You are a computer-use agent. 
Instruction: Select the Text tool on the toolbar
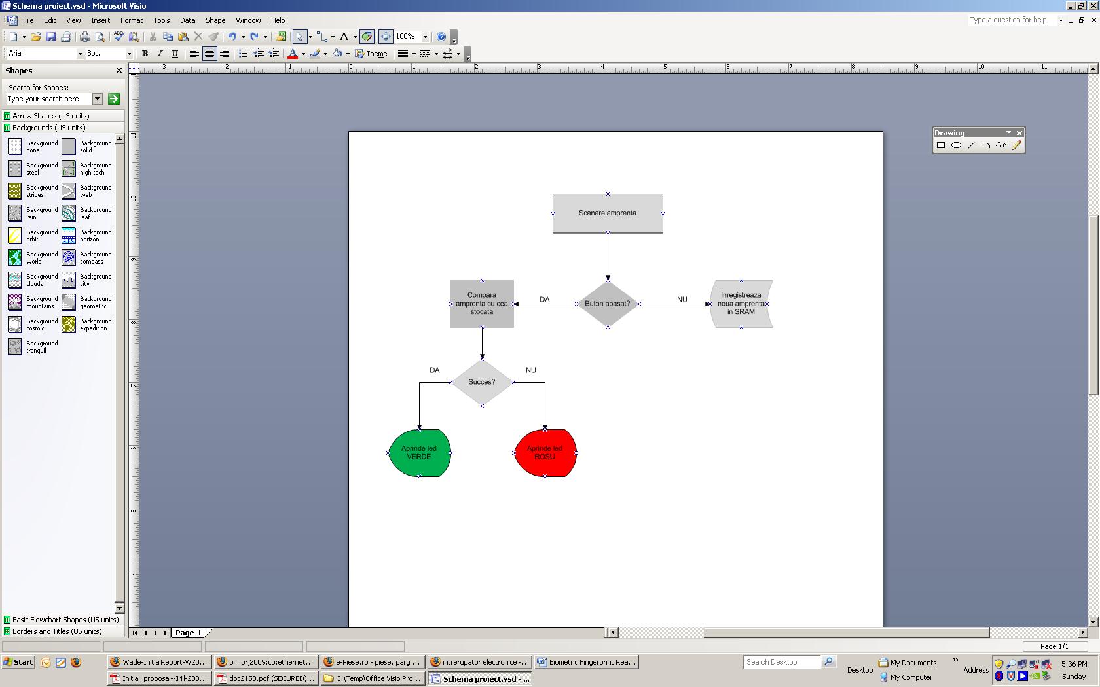click(345, 37)
